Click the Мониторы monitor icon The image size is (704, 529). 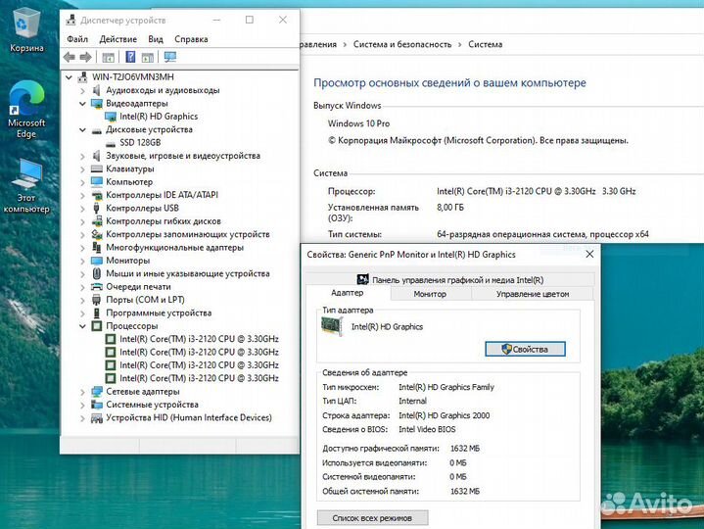click(97, 261)
